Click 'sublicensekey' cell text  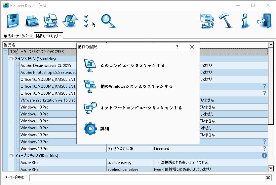coord(119,163)
